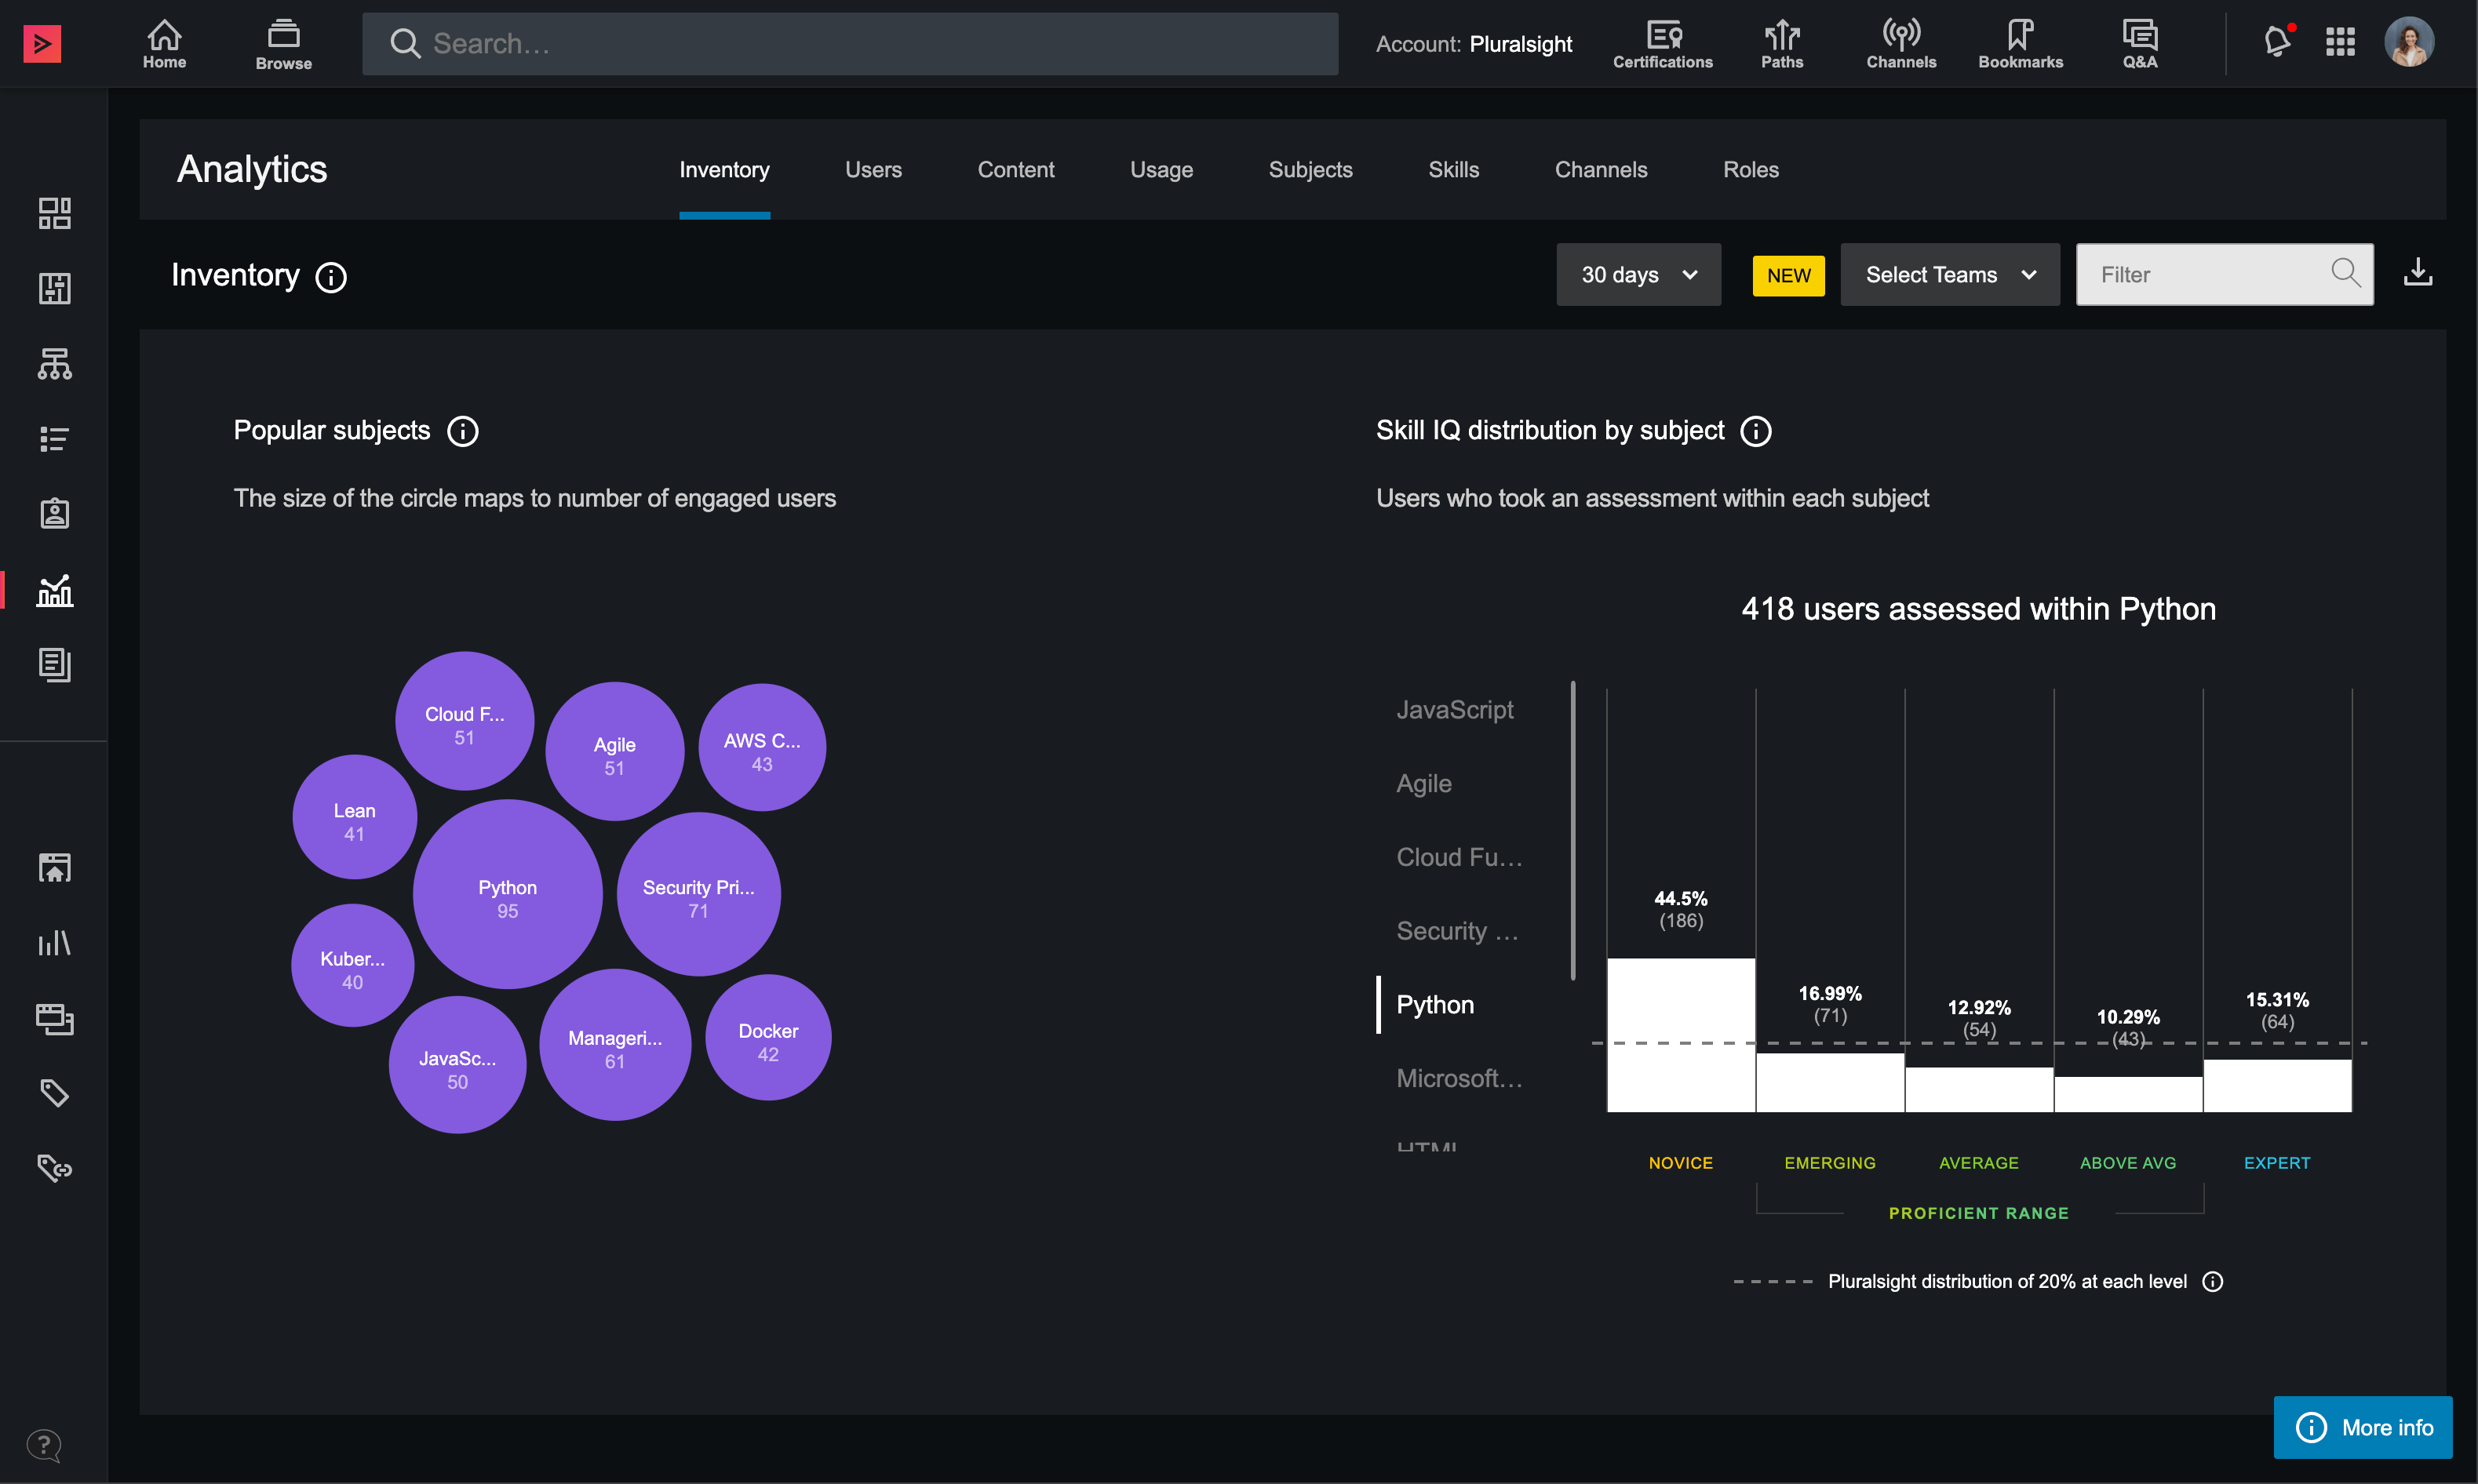Open the Select Teams dropdown
Viewport: 2478px width, 1484px height.
1949,275
